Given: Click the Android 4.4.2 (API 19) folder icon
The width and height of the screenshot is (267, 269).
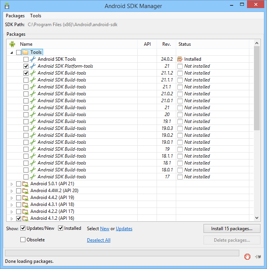Looking at the screenshot, I should pyautogui.click(x=25, y=198).
